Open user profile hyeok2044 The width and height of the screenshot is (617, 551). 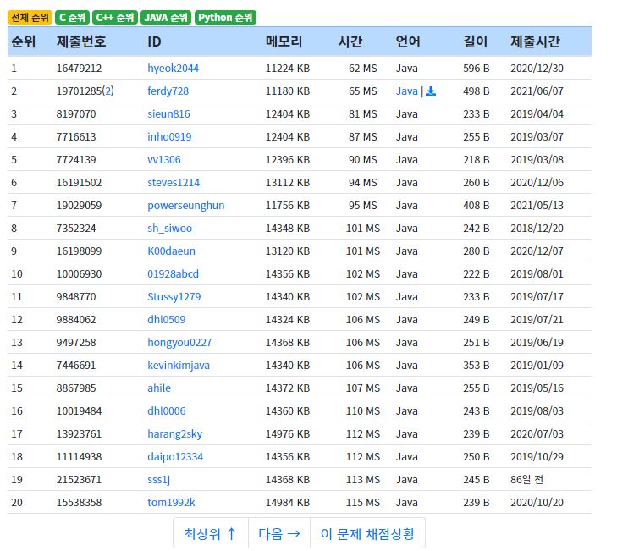(x=173, y=69)
